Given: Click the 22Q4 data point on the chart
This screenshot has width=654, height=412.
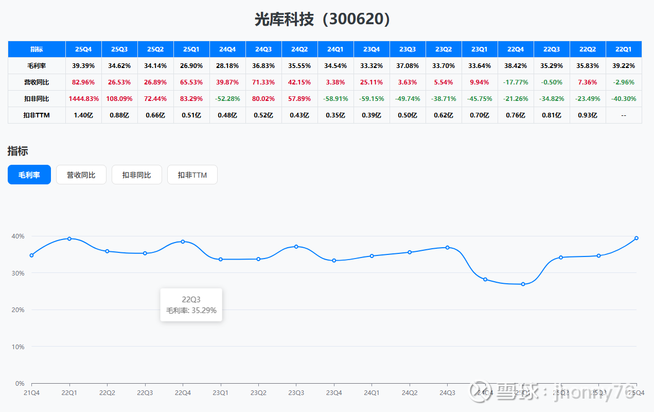Looking at the screenshot, I should click(x=183, y=242).
